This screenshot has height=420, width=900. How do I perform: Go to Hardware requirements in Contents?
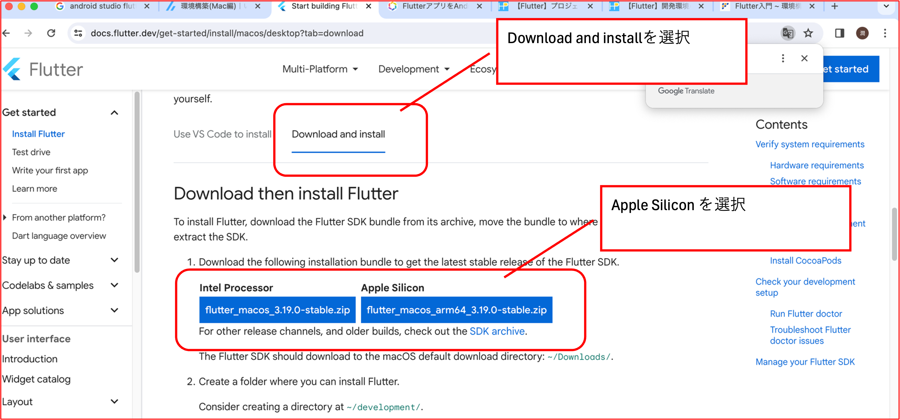click(817, 165)
